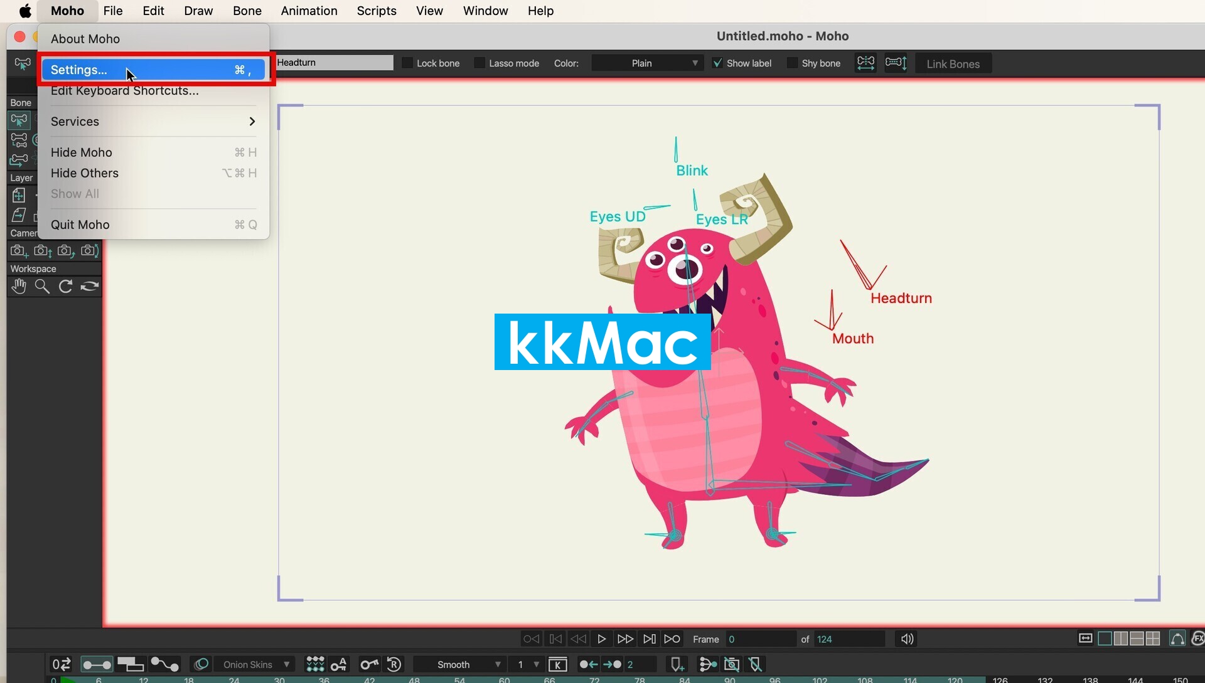Click the freeze pose key icon
The height and width of the screenshot is (683, 1205).
point(369,664)
